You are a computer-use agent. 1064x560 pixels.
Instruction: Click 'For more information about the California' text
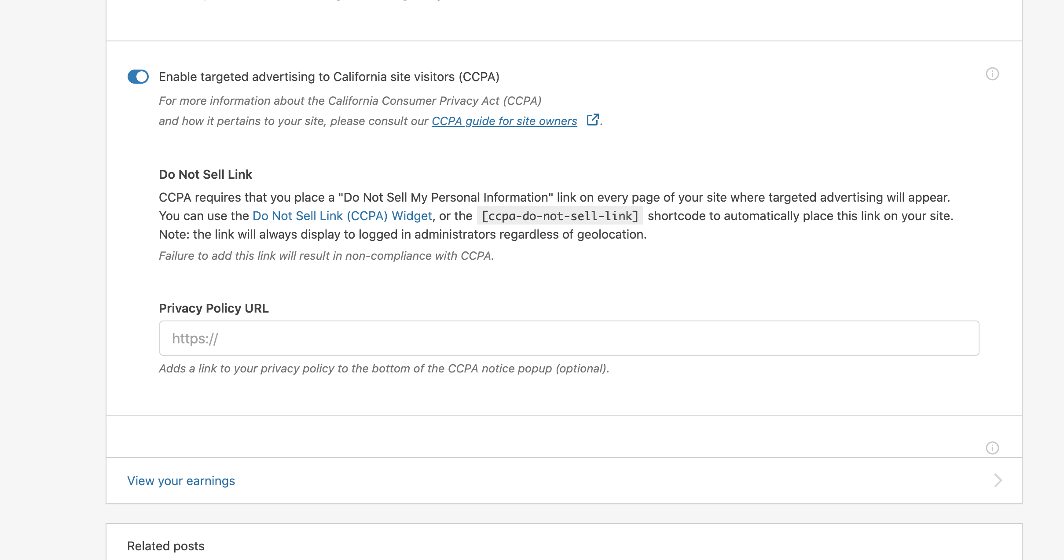pyautogui.click(x=350, y=101)
